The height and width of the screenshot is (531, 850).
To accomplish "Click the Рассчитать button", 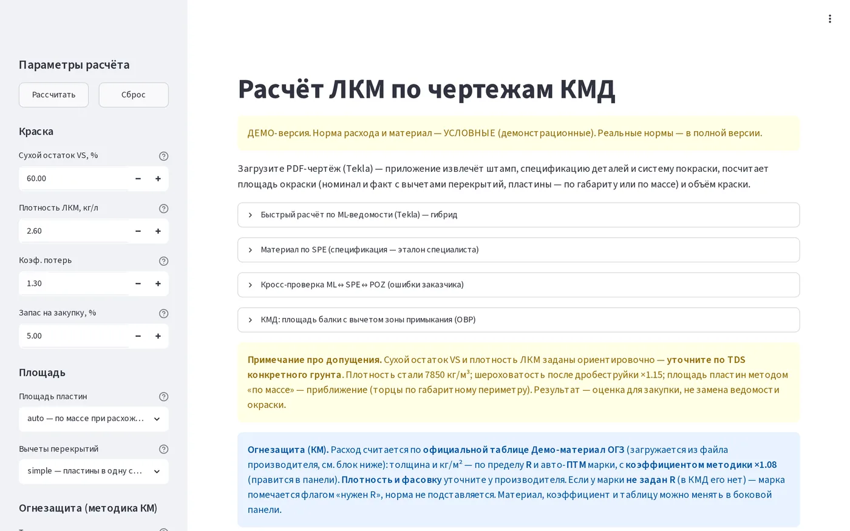I will click(53, 95).
